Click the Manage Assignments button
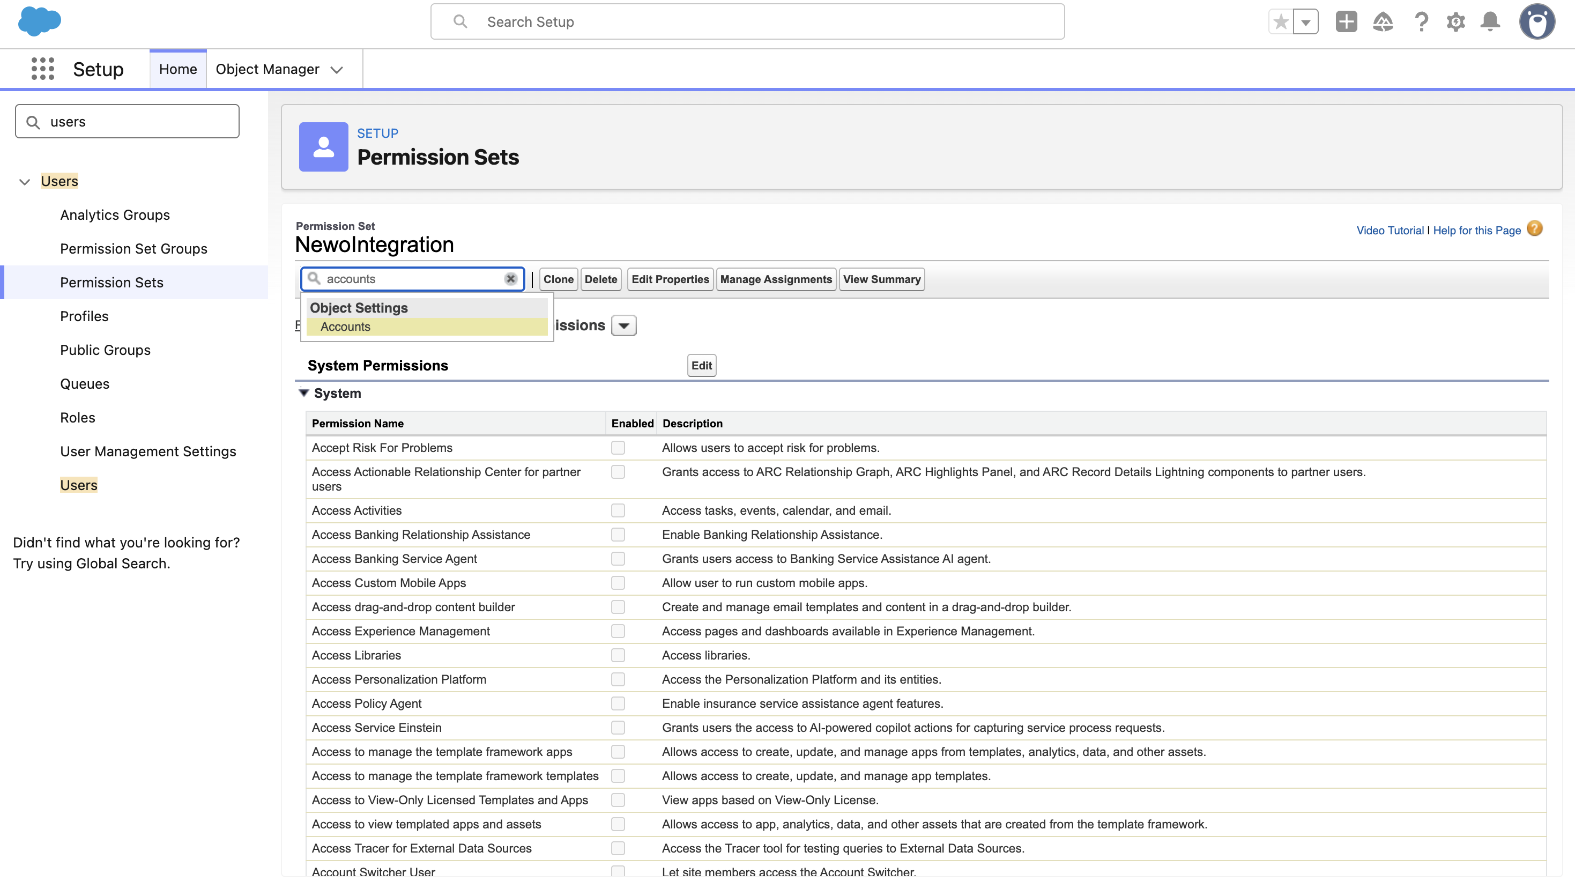The image size is (1575, 889). pyautogui.click(x=776, y=279)
